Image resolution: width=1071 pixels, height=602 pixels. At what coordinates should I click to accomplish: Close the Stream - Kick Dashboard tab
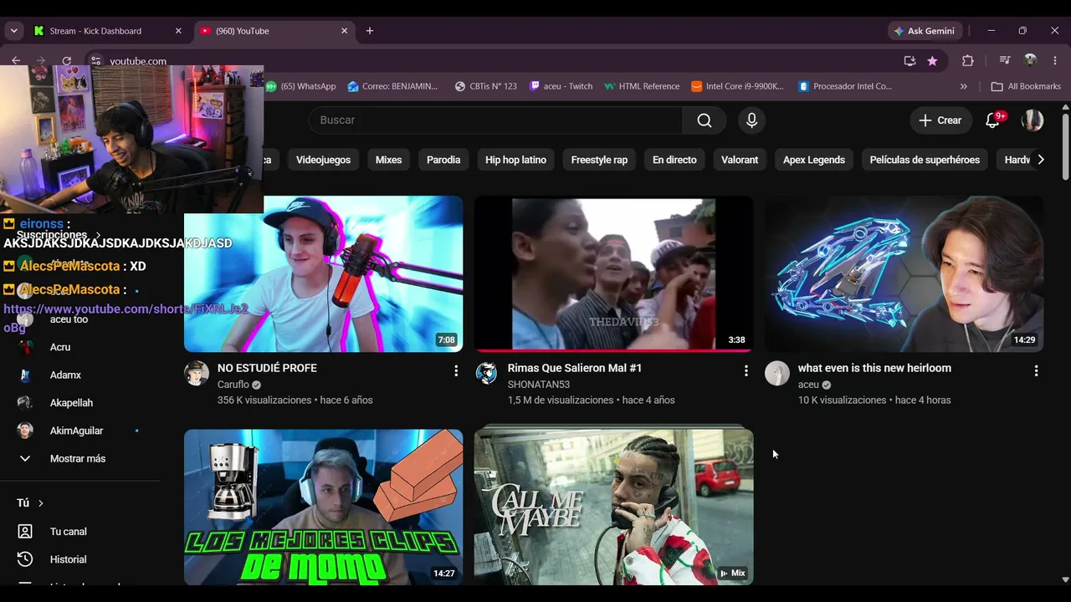[178, 31]
